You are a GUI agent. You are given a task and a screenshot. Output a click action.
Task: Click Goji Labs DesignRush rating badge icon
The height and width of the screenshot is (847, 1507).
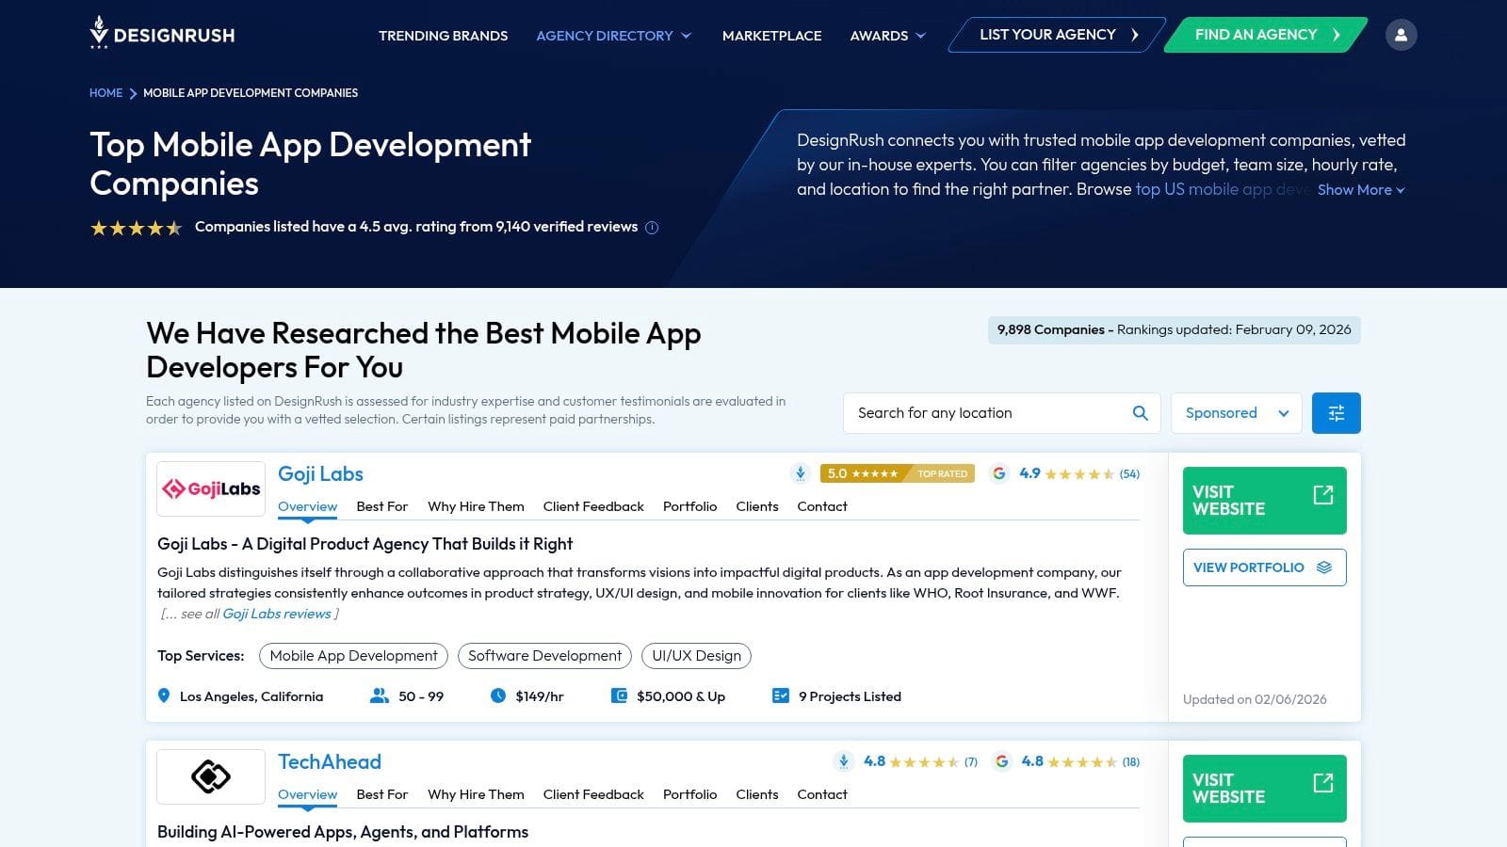point(801,473)
